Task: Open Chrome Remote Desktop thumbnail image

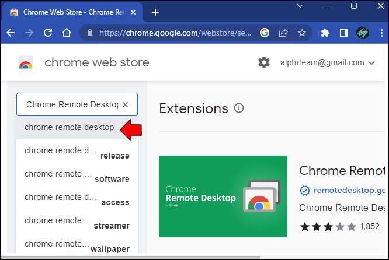Action: 223,196
